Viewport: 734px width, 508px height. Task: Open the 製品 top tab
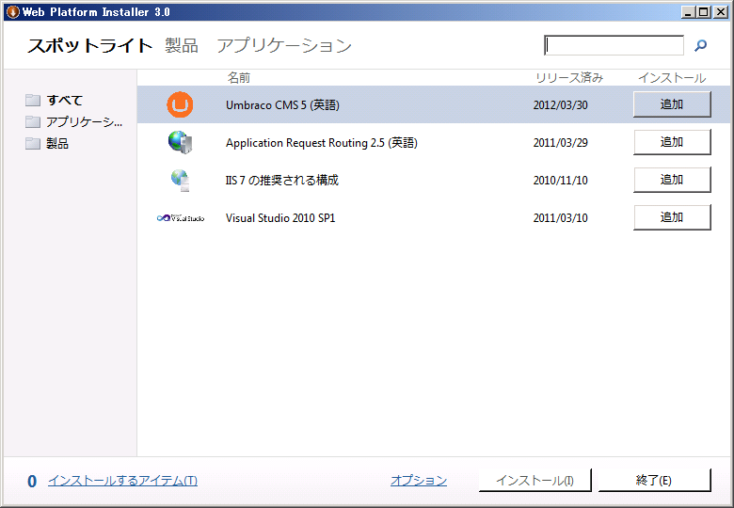182,46
